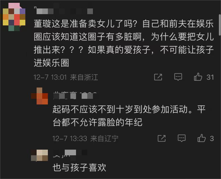Click the like count 3 on reply
This screenshot has width=221, height=179.
click(x=212, y=138)
